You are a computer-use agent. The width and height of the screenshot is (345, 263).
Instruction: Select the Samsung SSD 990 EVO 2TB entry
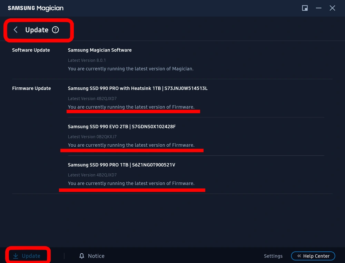coord(122,127)
